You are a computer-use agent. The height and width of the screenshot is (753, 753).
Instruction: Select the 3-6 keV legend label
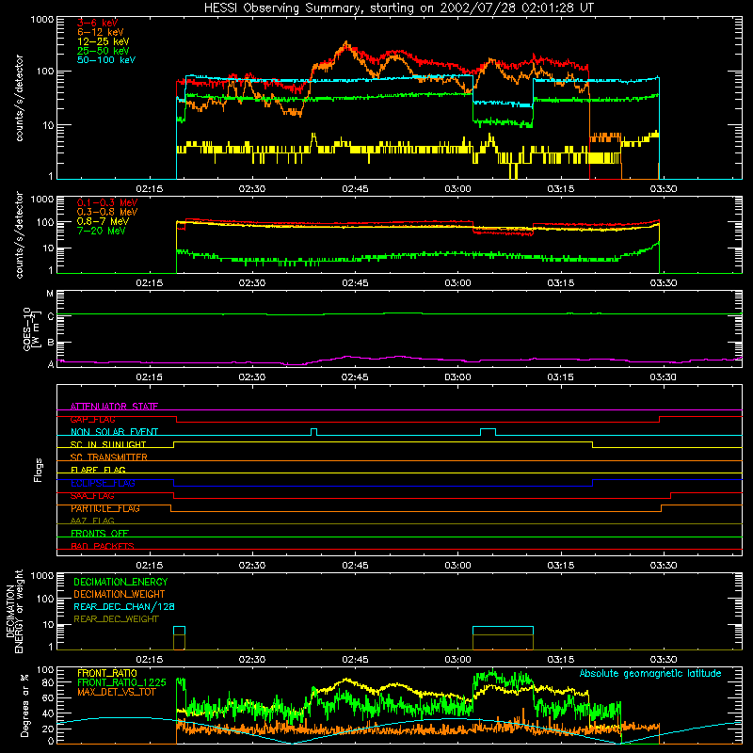(97, 23)
